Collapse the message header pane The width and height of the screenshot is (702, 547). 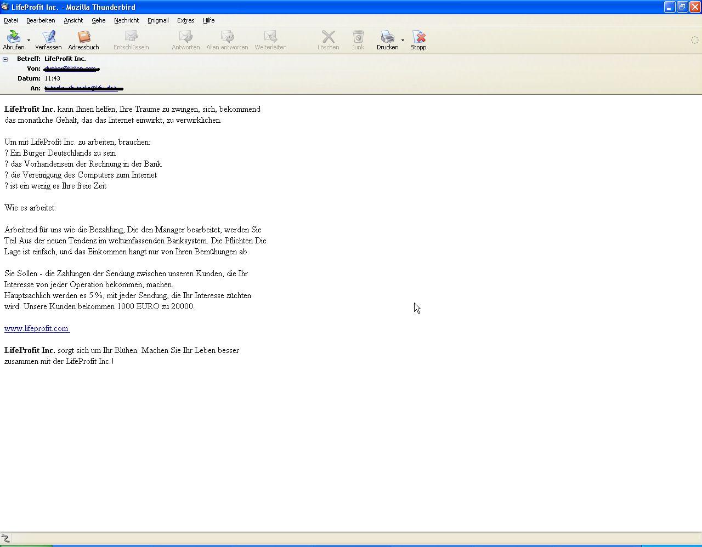pyautogui.click(x=5, y=59)
